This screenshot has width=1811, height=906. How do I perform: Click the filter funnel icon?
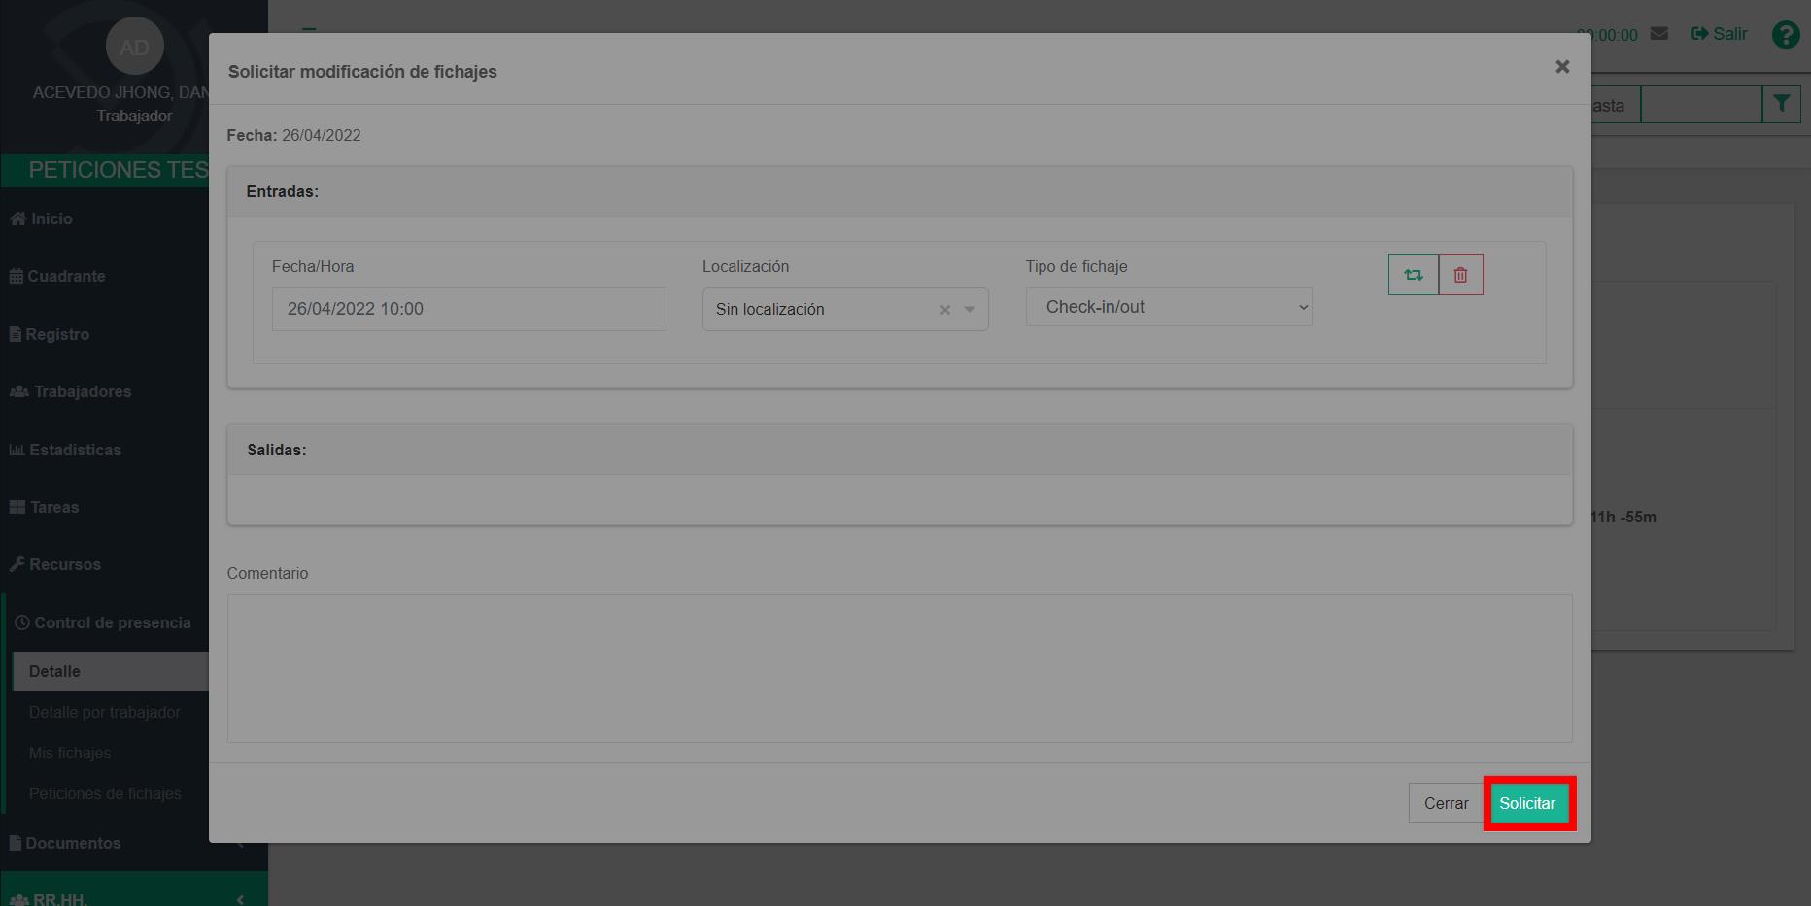1781,104
